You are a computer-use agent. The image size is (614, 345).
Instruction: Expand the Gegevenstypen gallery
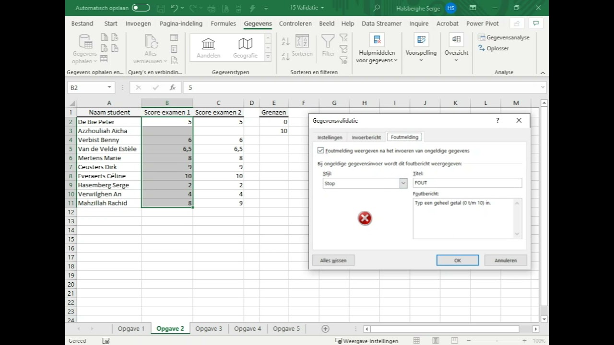(268, 57)
